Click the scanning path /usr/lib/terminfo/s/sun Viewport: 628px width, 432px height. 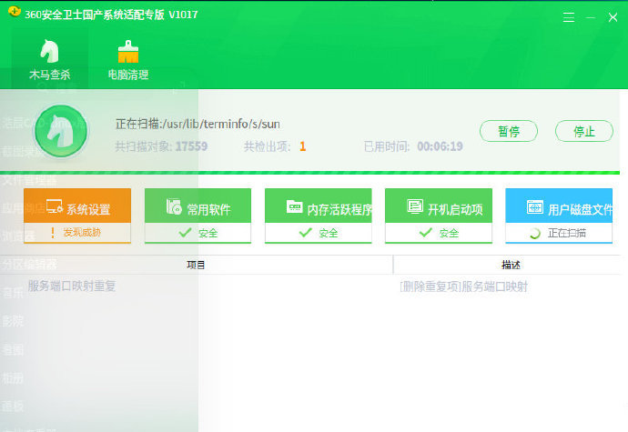(219, 124)
